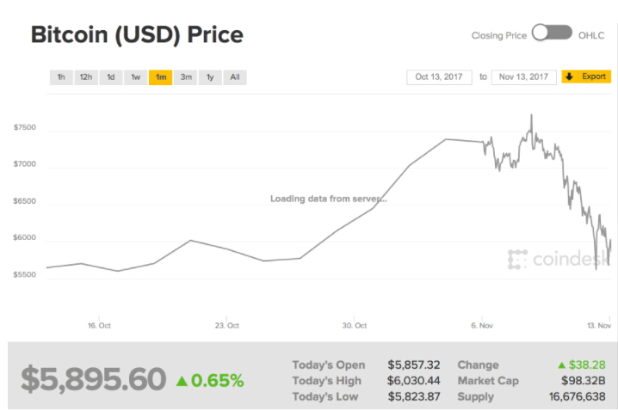
Task: Select the 1h time range
Action: coord(61,77)
